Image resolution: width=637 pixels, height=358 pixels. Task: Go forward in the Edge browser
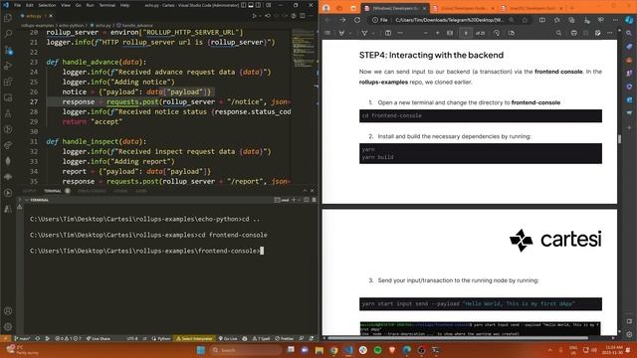(342, 20)
